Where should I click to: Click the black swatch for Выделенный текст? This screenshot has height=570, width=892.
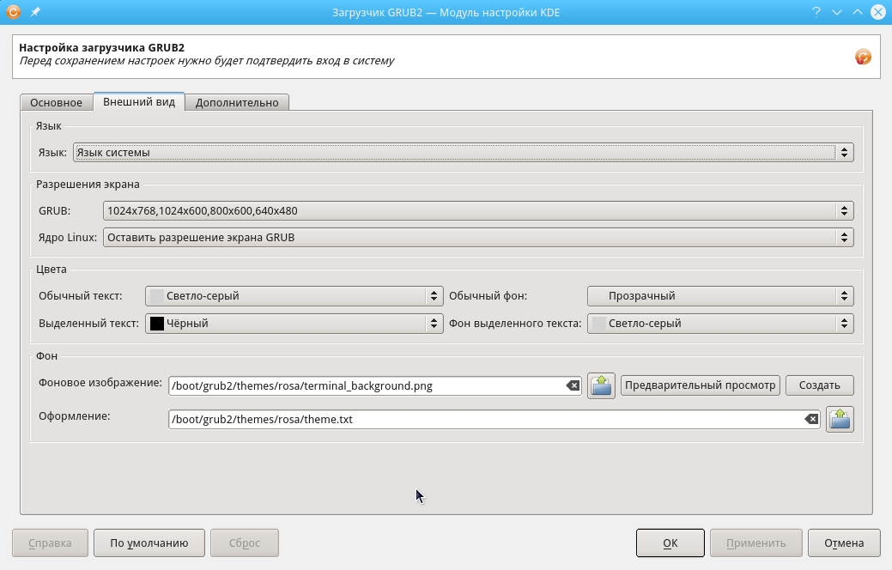(156, 323)
